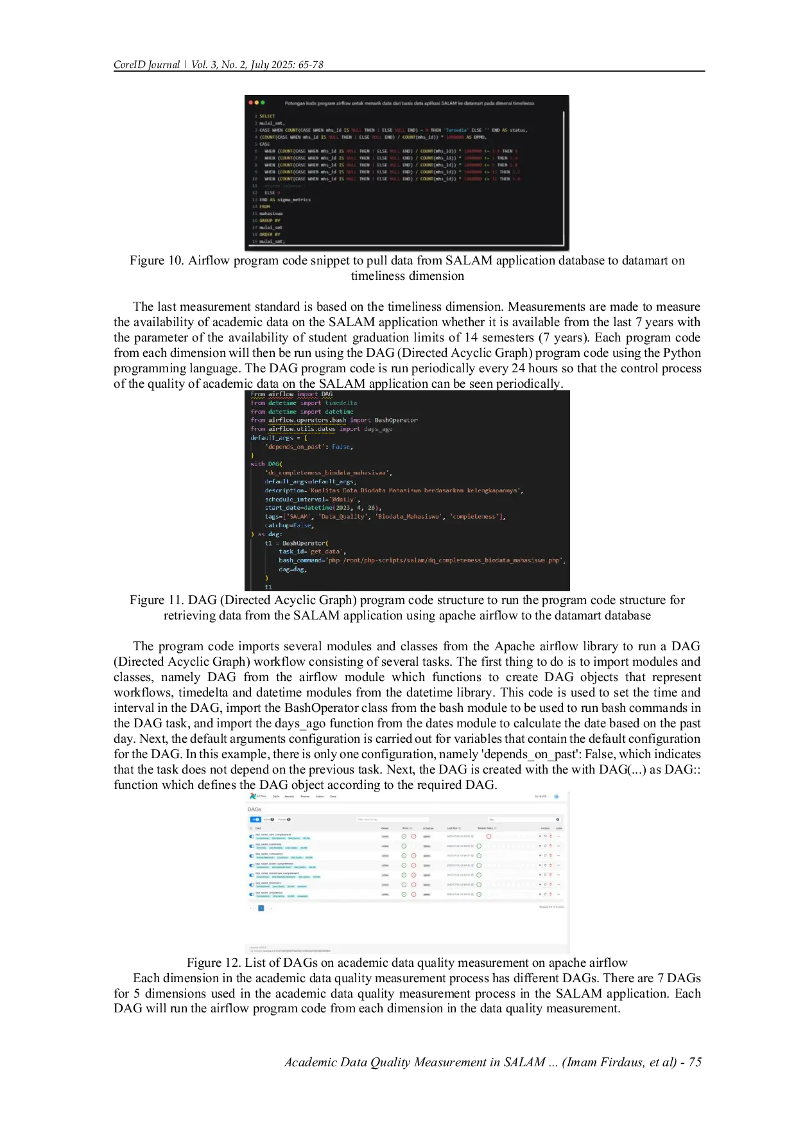Select the All filter tab above DAG list
Viewport: 796px width, 1126px height.
click(x=255, y=819)
